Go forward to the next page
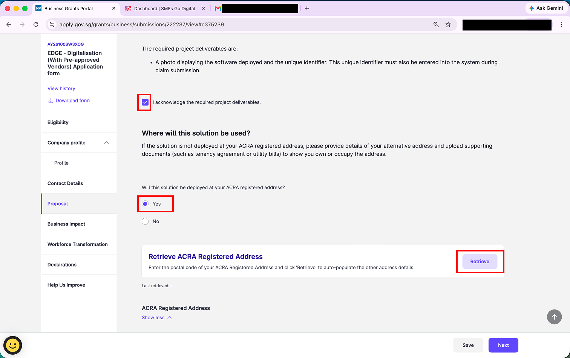The image size is (570, 358). coord(22,24)
